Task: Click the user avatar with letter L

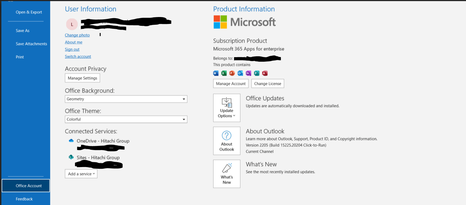Action: click(x=72, y=24)
